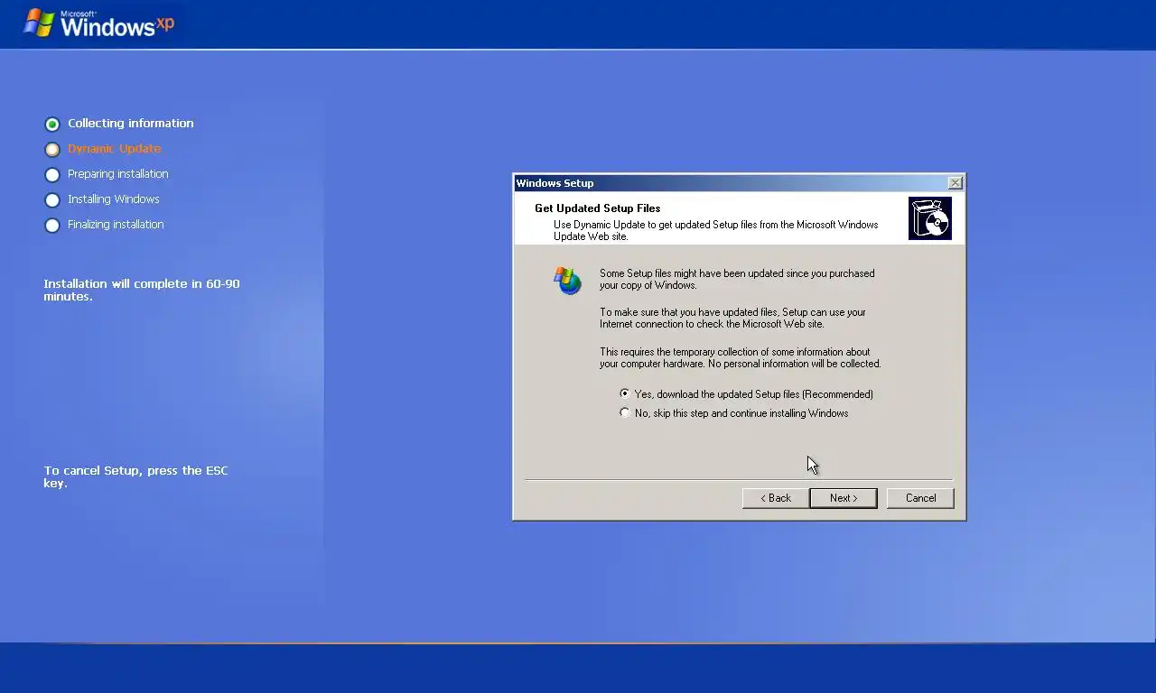Click the Windows globe update icon
Screen dimensions: 1156x693
click(568, 280)
